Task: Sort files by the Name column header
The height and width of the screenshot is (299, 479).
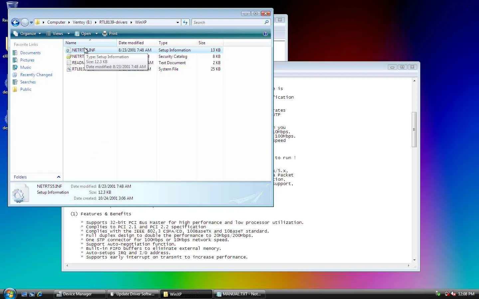Action: (x=90, y=43)
